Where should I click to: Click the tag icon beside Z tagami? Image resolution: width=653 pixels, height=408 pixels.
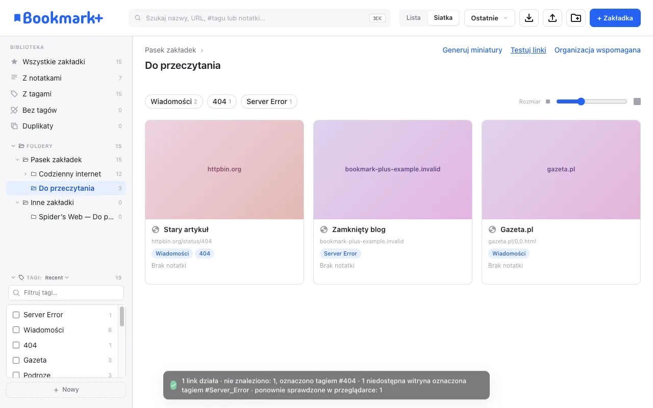click(14, 94)
